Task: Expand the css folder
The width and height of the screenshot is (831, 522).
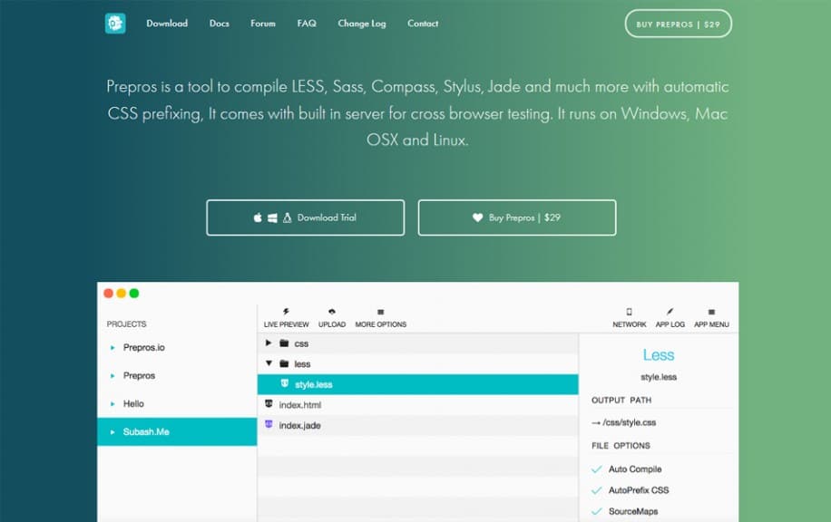Action: (268, 343)
